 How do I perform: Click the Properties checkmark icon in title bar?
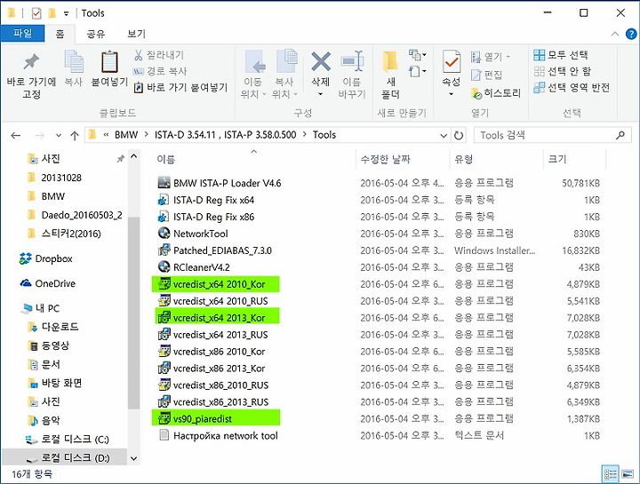[36, 13]
